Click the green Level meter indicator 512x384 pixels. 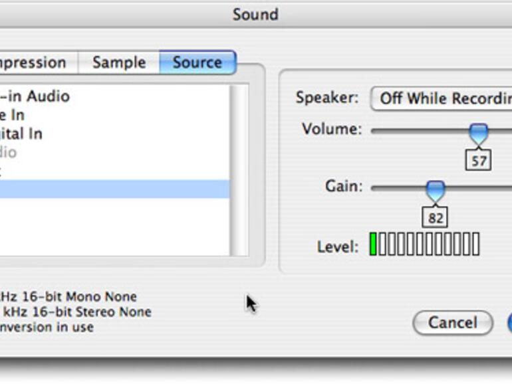pyautogui.click(x=374, y=244)
